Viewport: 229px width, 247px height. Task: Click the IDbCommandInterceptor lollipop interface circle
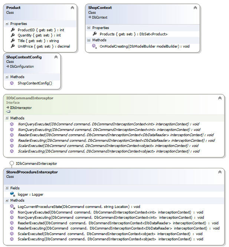point(12,163)
